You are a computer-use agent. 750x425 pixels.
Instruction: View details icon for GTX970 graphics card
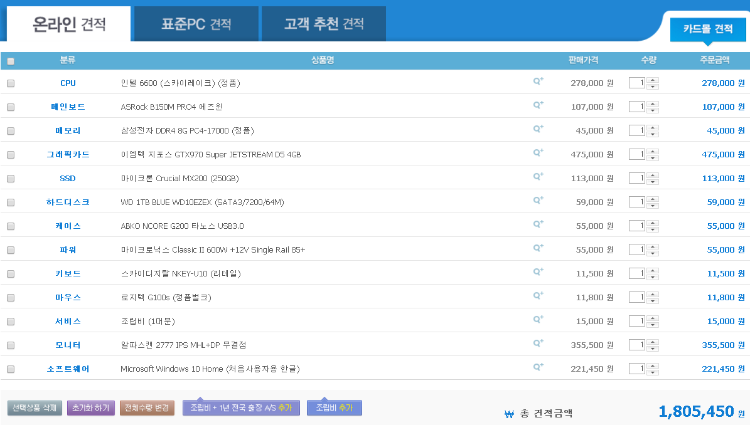click(x=538, y=153)
